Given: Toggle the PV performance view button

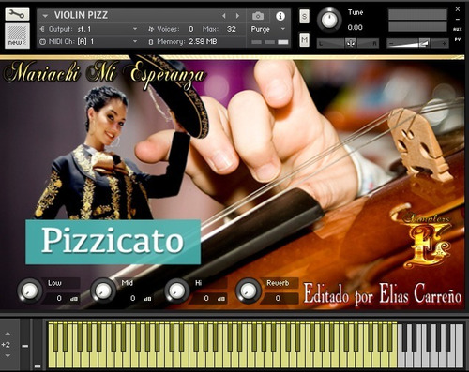Looking at the screenshot, I should point(458,39).
